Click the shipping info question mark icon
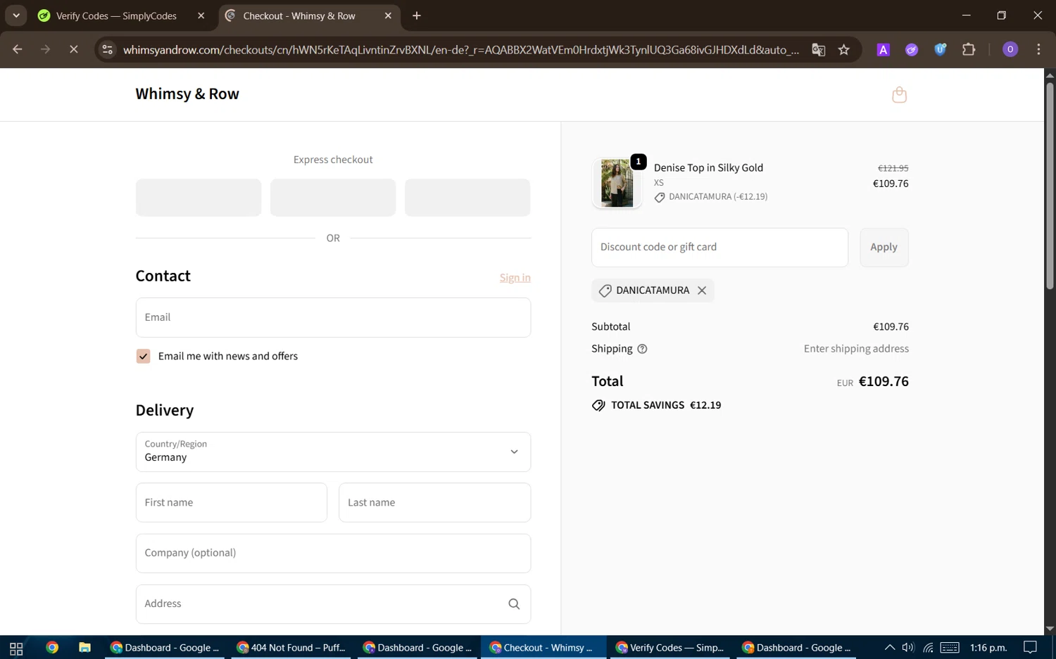Image resolution: width=1056 pixels, height=659 pixels. click(x=642, y=349)
